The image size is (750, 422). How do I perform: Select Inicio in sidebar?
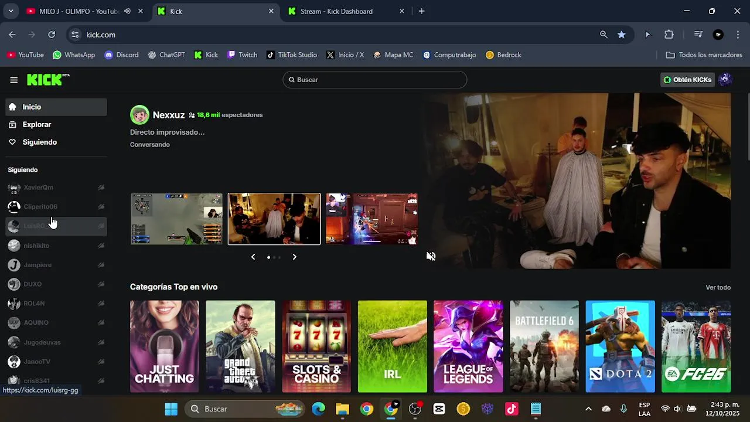click(56, 107)
